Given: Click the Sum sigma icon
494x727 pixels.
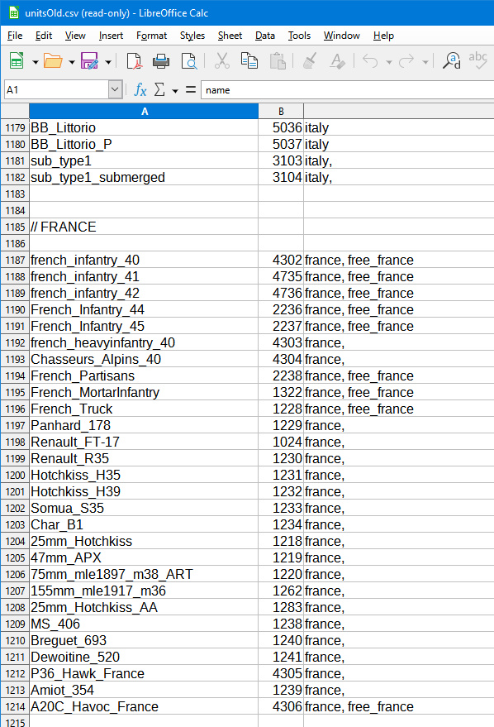Looking at the screenshot, I should (x=159, y=89).
